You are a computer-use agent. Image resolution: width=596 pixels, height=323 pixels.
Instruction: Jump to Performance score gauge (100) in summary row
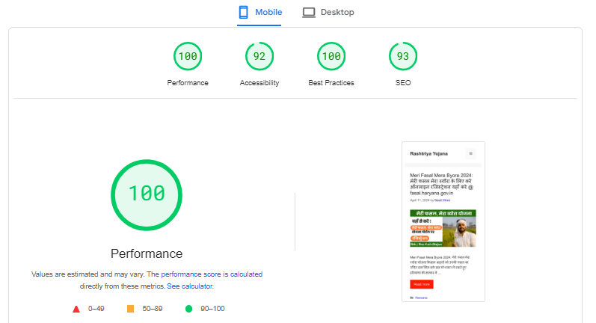(x=188, y=56)
